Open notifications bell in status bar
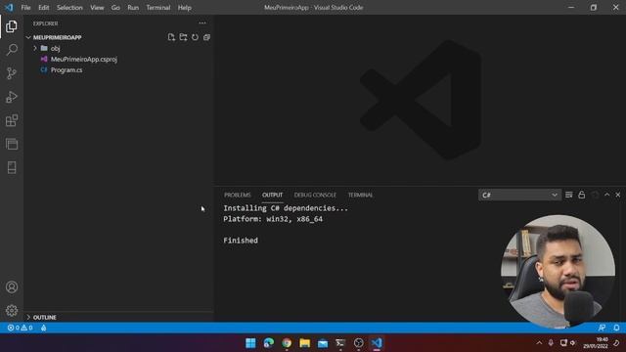Viewport: 626px width, 352px height. coord(616,328)
